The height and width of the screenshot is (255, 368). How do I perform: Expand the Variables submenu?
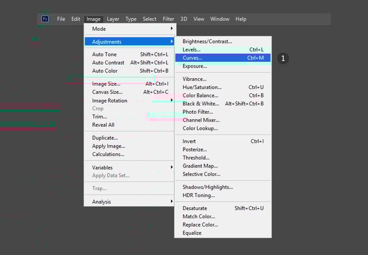pos(130,167)
